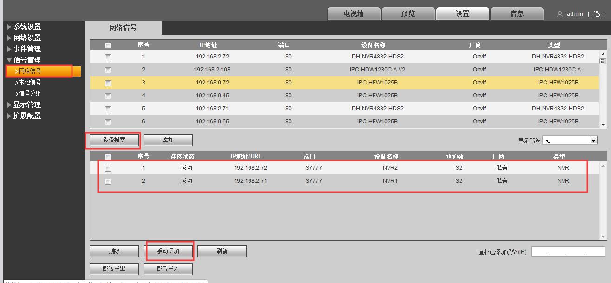Click the 设备搜索 button
Screen dimensions: 611x283
113,140
